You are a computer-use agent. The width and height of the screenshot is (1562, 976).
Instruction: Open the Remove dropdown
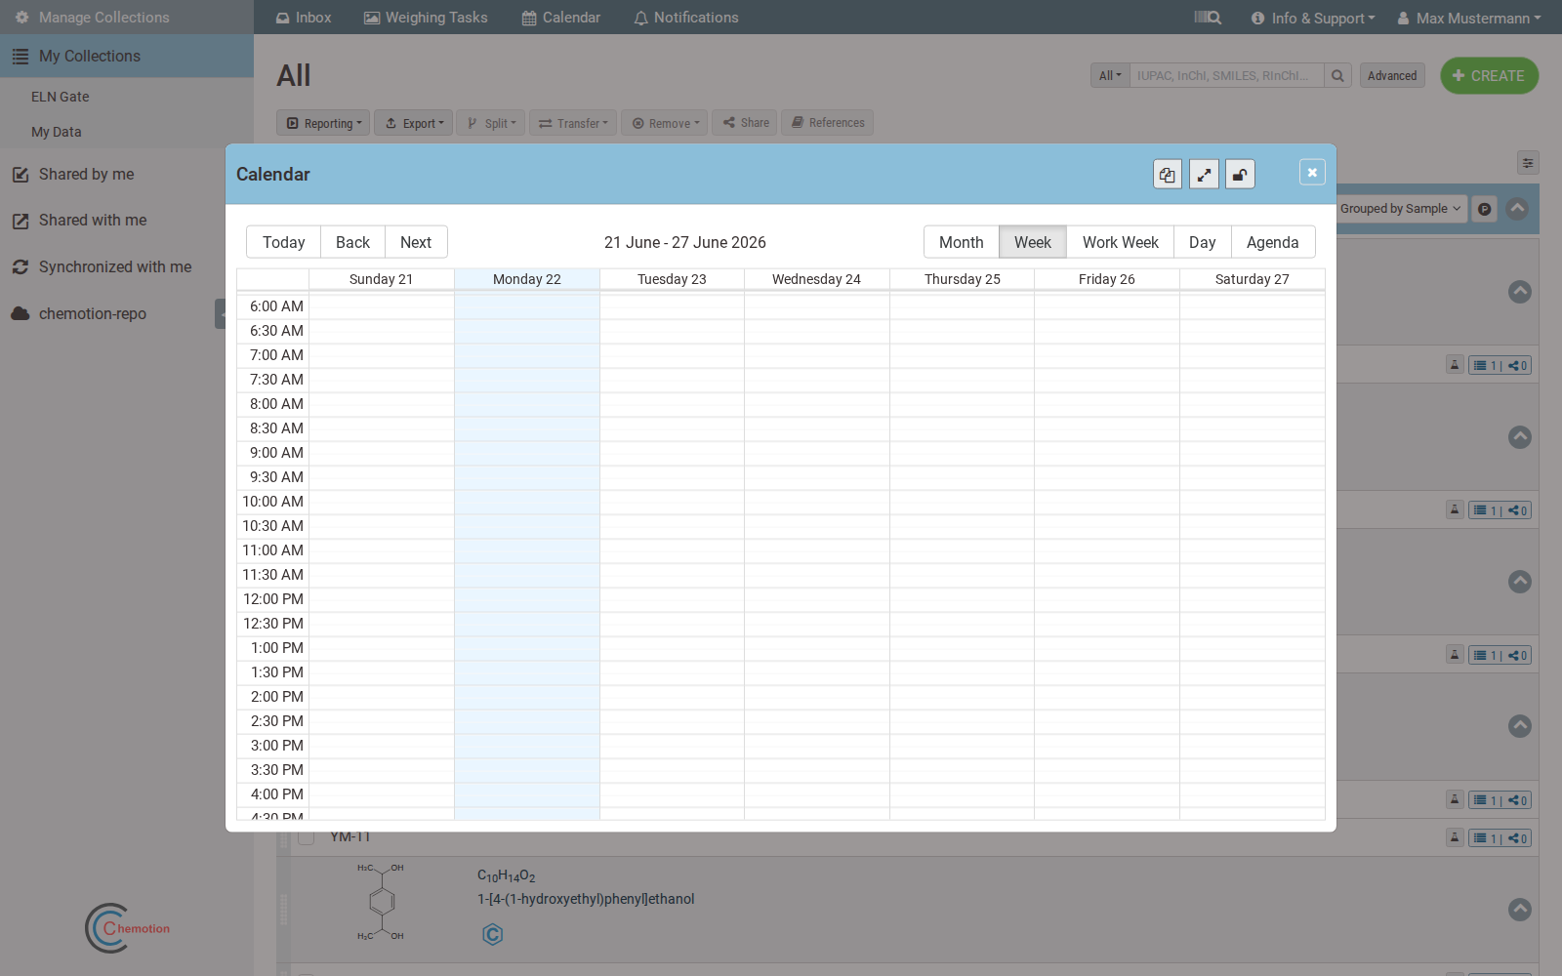665,123
